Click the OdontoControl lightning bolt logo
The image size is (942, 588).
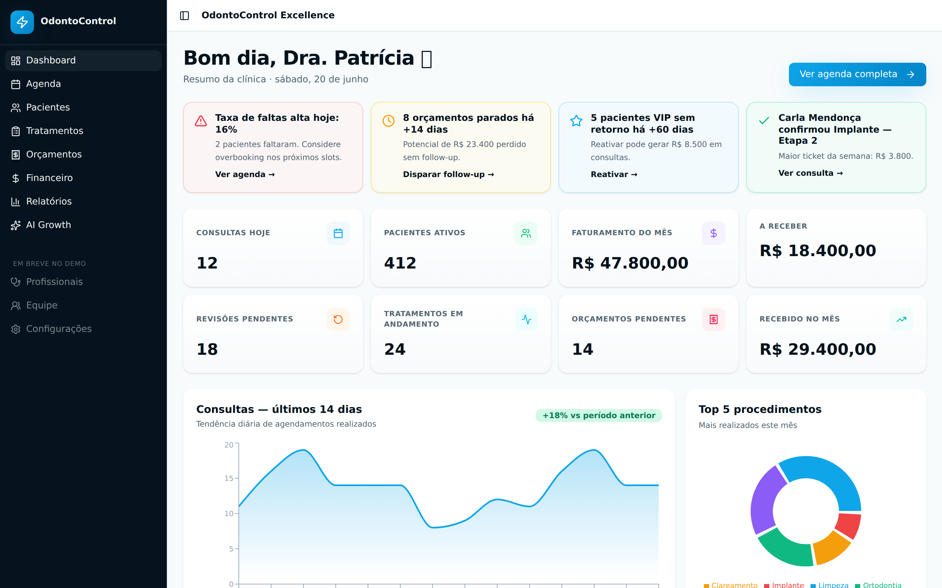[22, 22]
